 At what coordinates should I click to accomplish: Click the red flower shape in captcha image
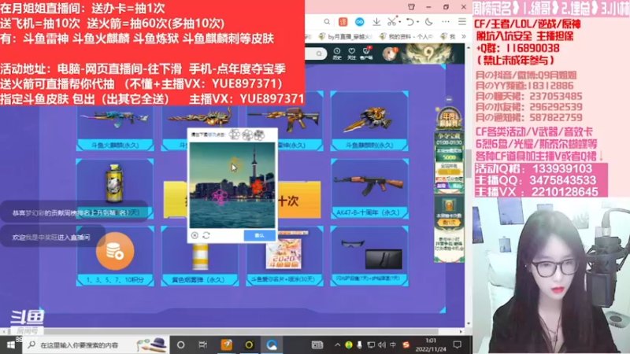(258, 186)
